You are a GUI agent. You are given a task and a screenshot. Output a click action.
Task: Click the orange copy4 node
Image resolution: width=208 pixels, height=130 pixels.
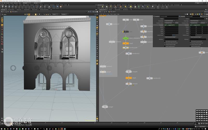click(129, 78)
